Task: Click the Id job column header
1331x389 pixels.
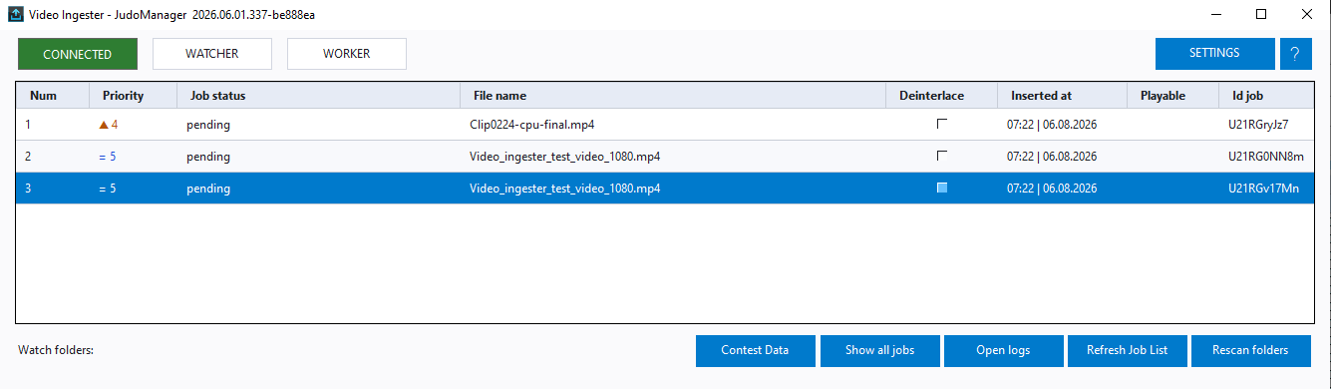Action: [x=1266, y=96]
